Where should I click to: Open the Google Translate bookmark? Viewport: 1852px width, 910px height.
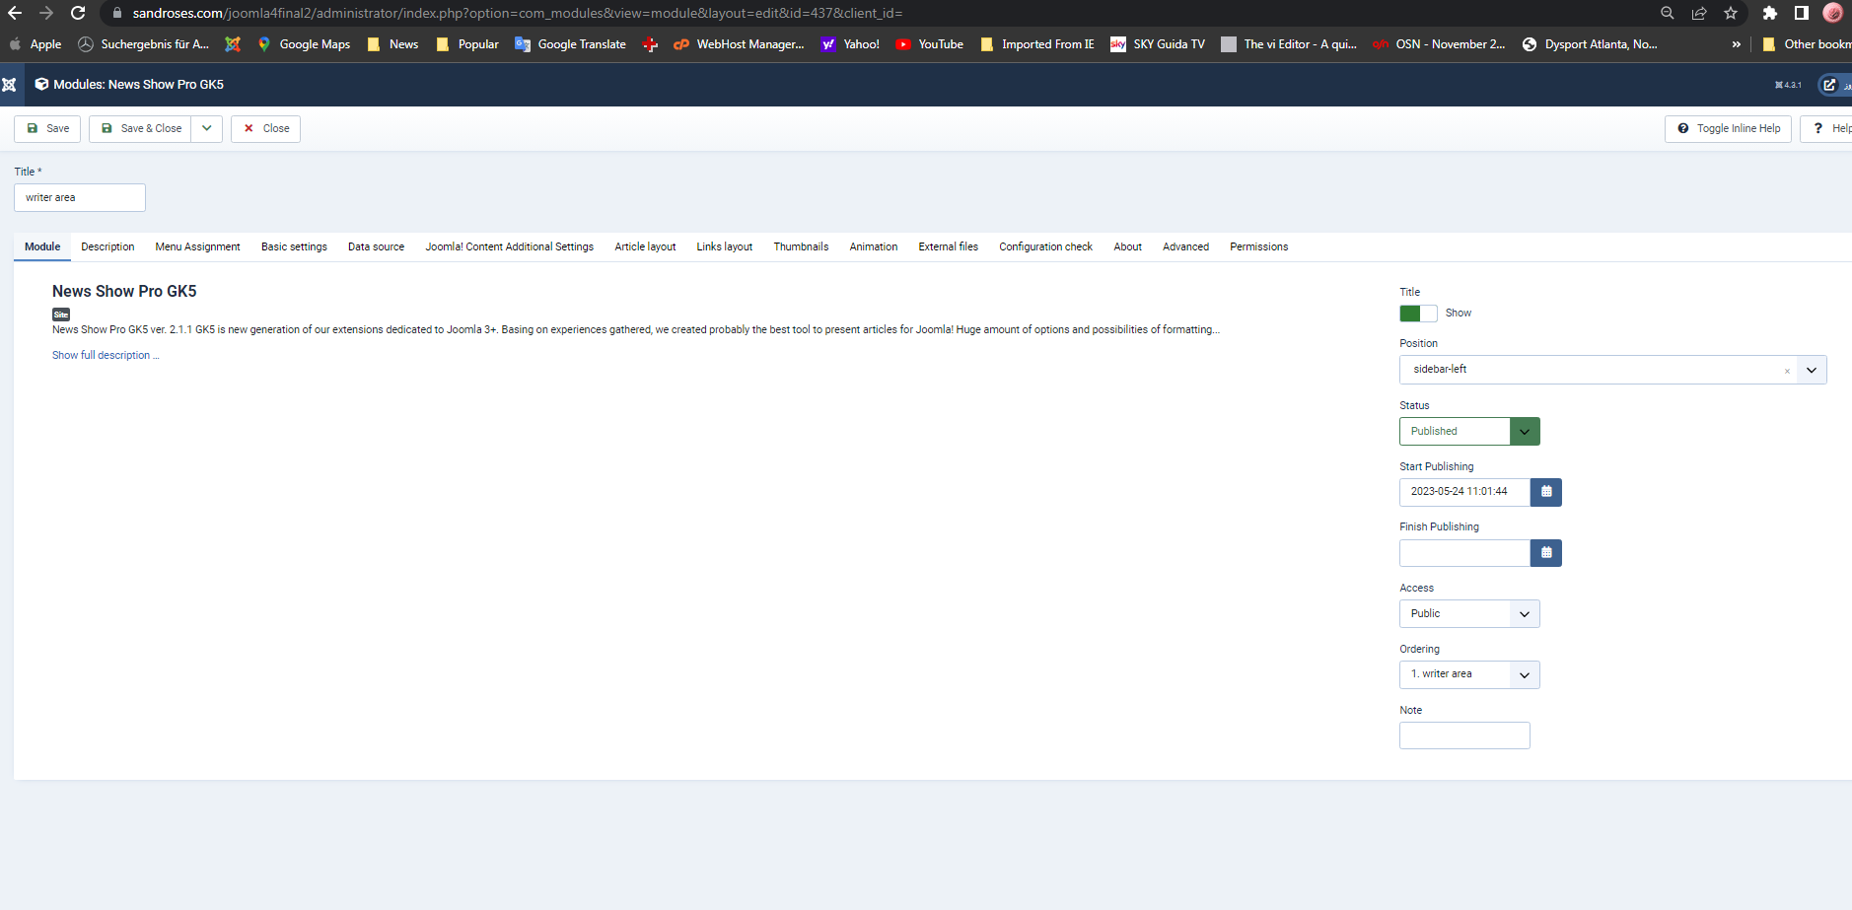click(x=571, y=44)
